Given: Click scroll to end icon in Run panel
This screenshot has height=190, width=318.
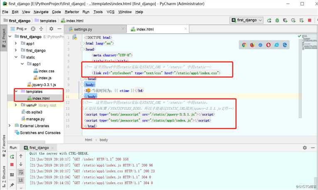Looking at the screenshot, I should tap(21, 180).
